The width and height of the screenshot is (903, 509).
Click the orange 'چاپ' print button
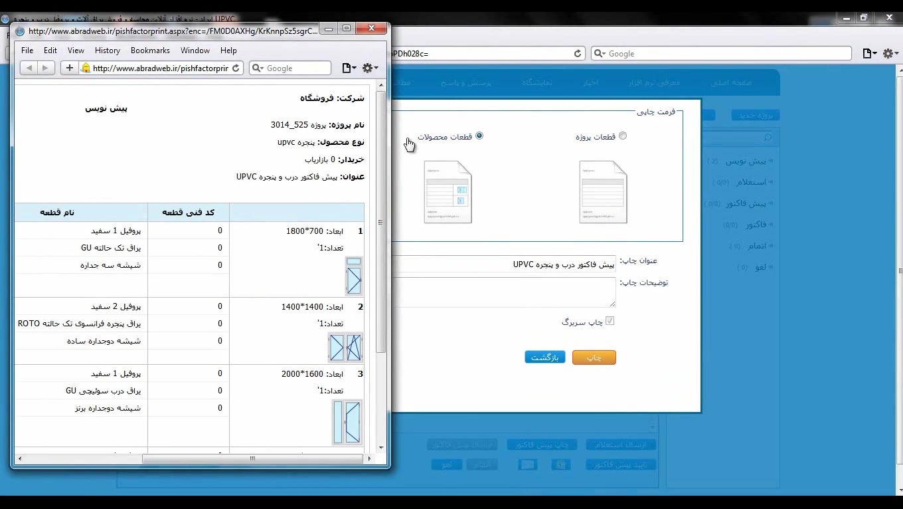594,357
